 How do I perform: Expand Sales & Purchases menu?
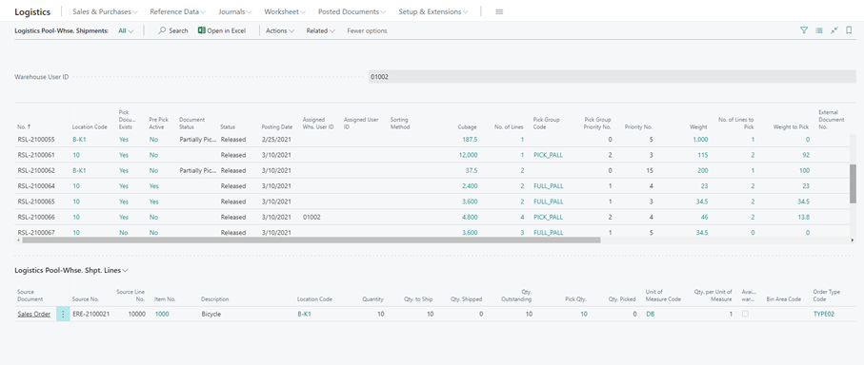(105, 11)
